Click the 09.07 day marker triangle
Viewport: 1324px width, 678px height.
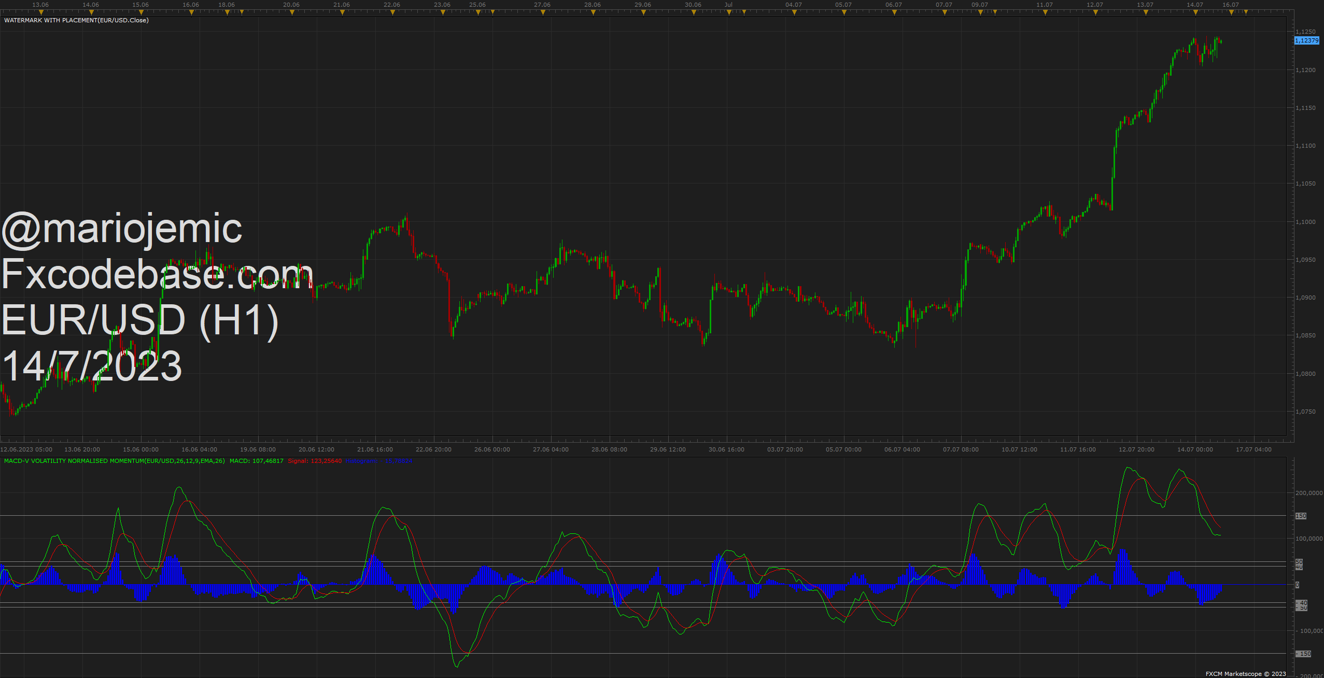pyautogui.click(x=980, y=12)
